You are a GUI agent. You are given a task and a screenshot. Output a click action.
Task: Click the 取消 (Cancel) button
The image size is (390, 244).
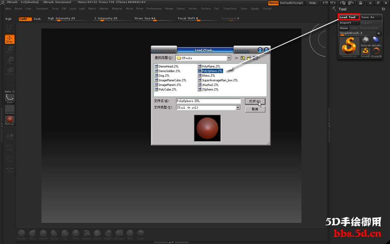tap(255, 109)
